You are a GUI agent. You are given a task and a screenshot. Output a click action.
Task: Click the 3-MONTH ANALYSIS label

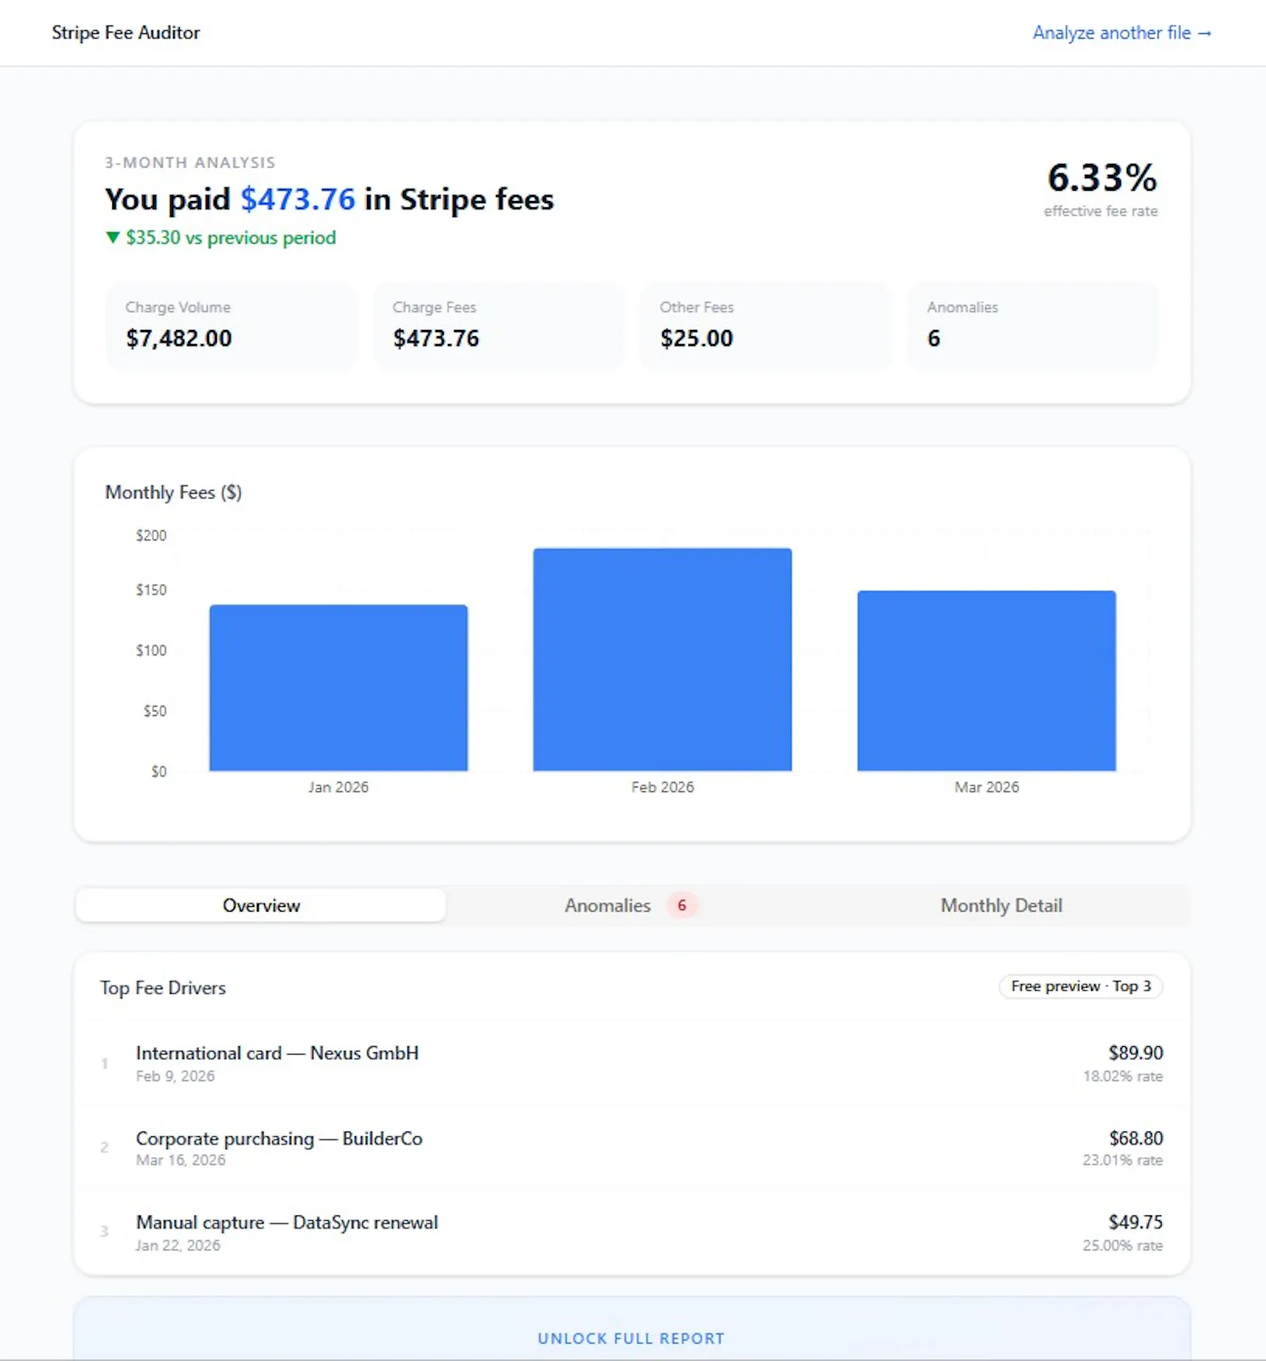[x=190, y=162]
